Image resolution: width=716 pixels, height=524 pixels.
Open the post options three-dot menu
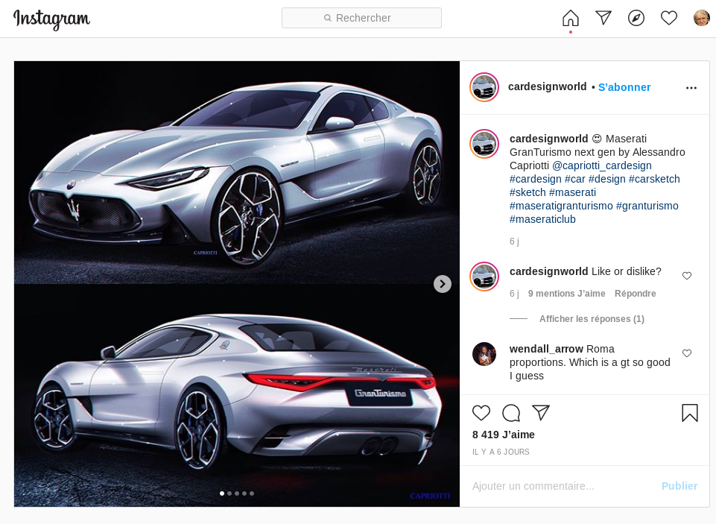coord(691,87)
